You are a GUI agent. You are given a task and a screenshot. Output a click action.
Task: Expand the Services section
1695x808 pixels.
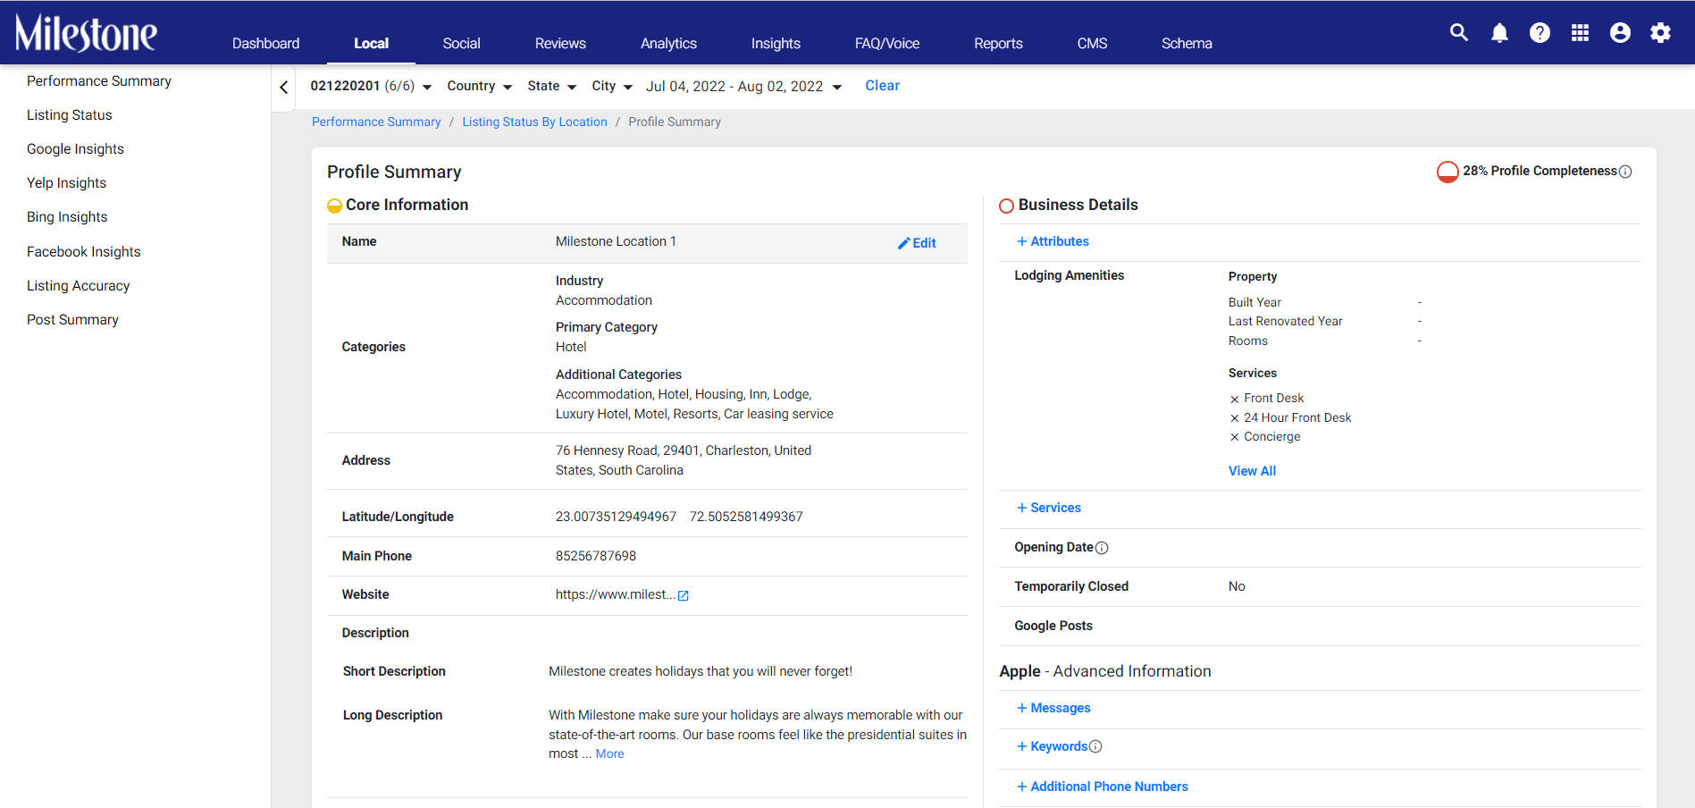click(1049, 508)
